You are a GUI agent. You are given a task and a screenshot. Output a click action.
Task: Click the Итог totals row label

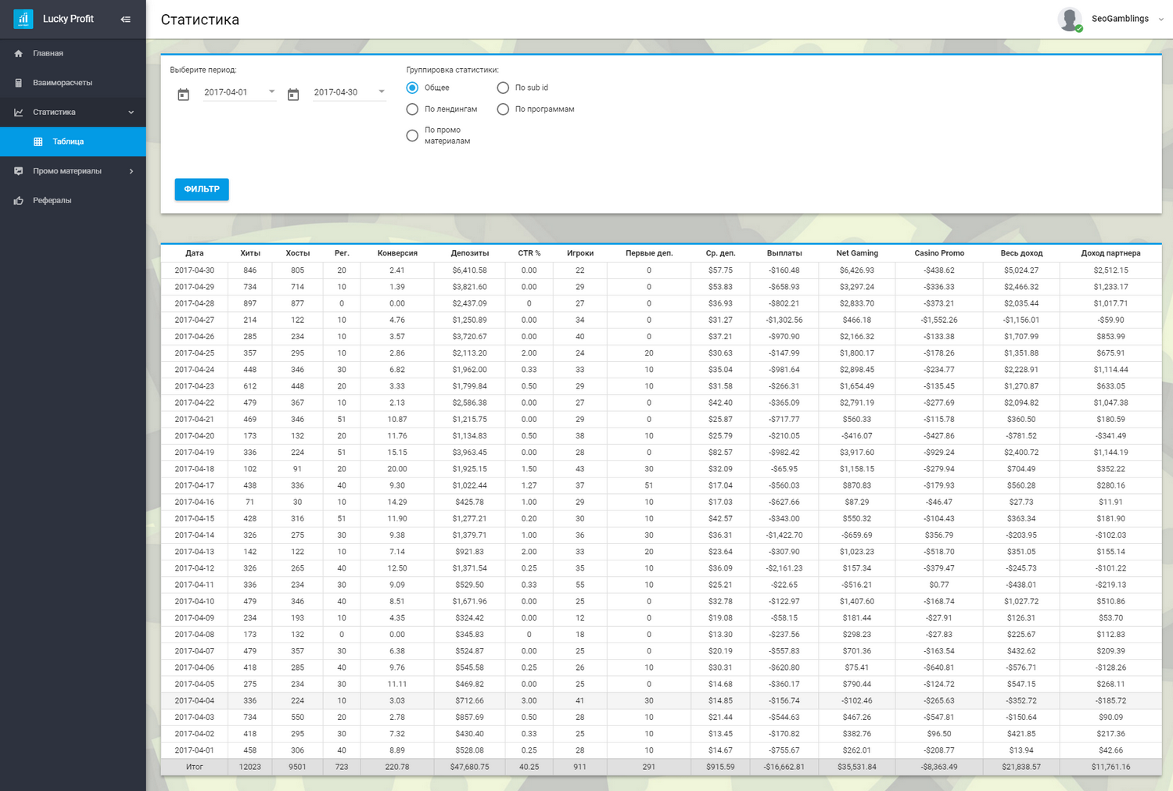tap(195, 767)
